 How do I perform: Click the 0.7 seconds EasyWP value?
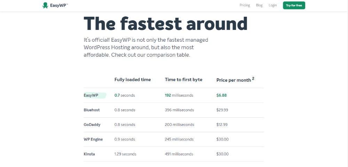[x=125, y=95]
